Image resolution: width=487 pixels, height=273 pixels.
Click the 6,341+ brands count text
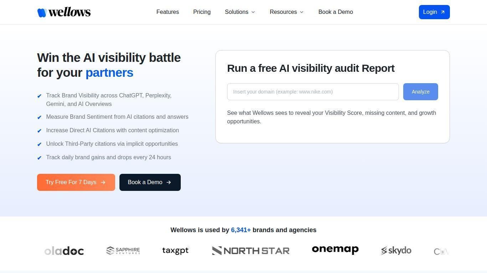coord(241,230)
